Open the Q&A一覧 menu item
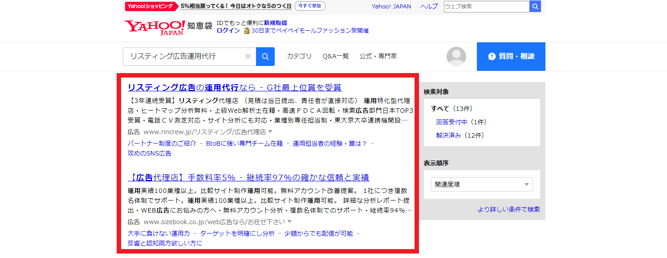667x258 pixels. point(336,56)
